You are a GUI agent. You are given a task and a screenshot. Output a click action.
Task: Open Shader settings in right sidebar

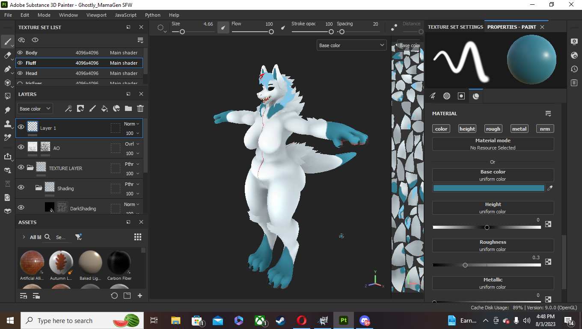pos(574,55)
